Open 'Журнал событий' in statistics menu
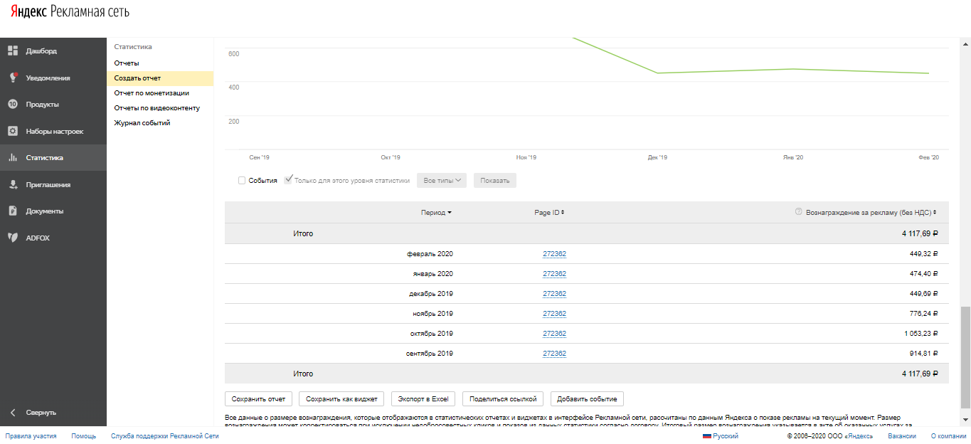The width and height of the screenshot is (971, 444). (142, 123)
